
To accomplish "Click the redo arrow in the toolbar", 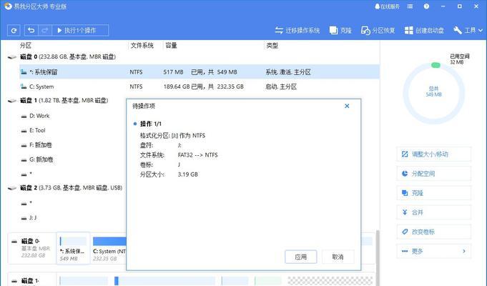I will [x=45, y=31].
